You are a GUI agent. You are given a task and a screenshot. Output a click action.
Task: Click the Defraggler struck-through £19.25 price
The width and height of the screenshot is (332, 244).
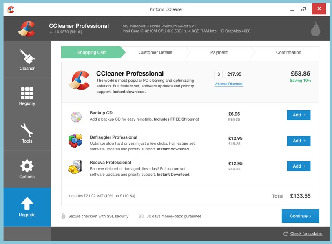[x=234, y=143]
